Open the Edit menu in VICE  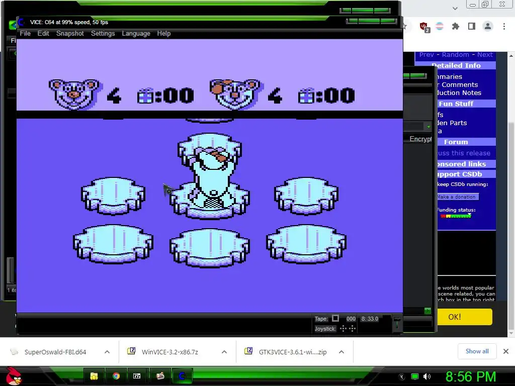pyautogui.click(x=43, y=34)
